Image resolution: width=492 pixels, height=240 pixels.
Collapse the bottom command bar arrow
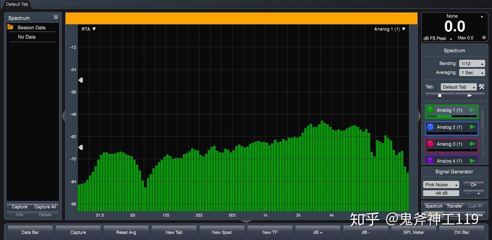pyautogui.click(x=246, y=221)
